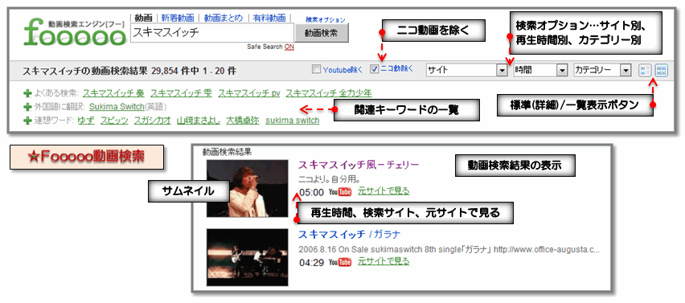This screenshot has height=303, width=685.
Task: Click plus icon beside 連想ワード
Action: point(28,120)
